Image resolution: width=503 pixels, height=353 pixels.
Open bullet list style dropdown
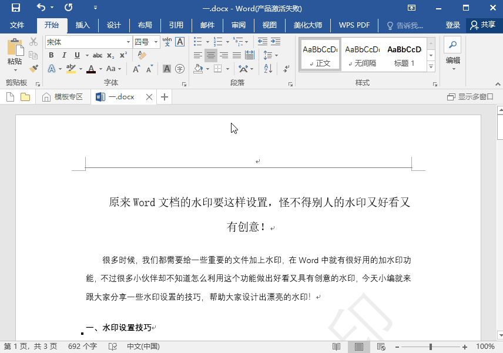[x=207, y=42]
